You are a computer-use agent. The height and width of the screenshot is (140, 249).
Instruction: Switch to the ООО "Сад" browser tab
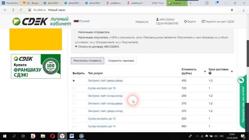(x=156, y=3)
